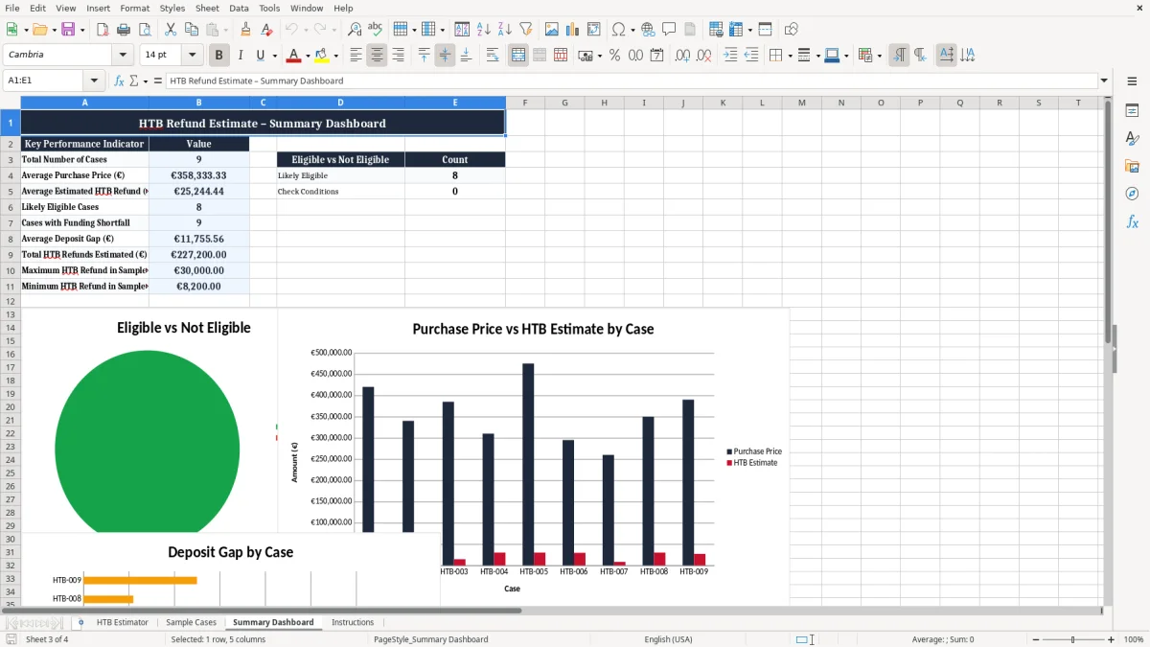1150x647 pixels.
Task: Click the formula input line
Action: pyautogui.click(x=632, y=81)
